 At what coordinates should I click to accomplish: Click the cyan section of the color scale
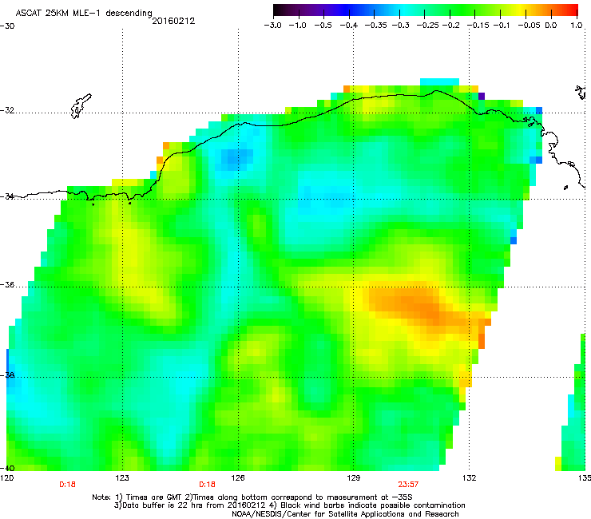click(405, 10)
